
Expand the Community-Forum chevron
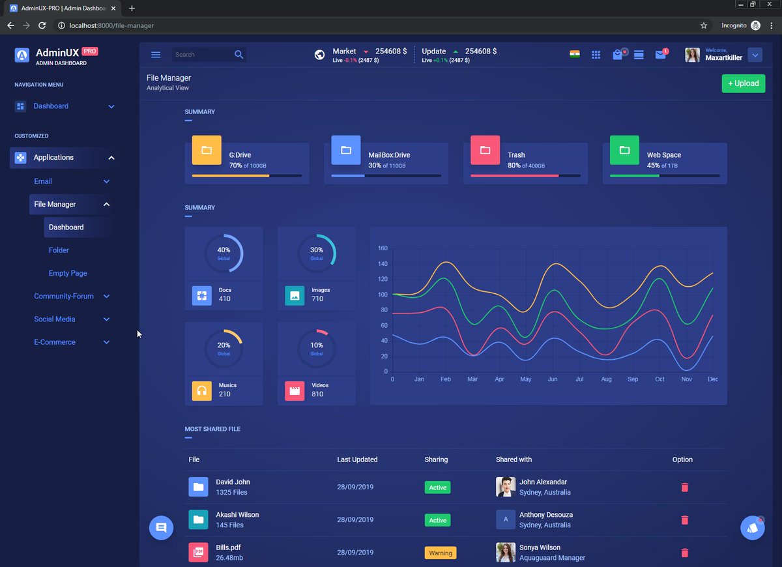coord(106,297)
